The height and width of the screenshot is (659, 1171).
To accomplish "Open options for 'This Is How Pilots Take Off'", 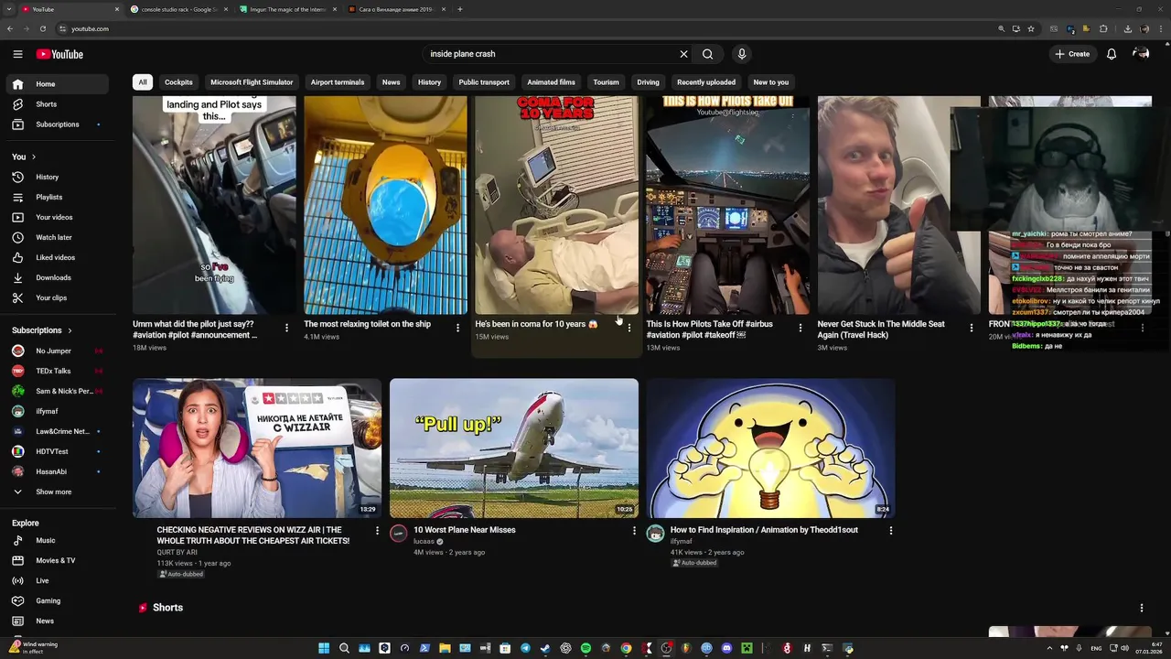I will (800, 328).
